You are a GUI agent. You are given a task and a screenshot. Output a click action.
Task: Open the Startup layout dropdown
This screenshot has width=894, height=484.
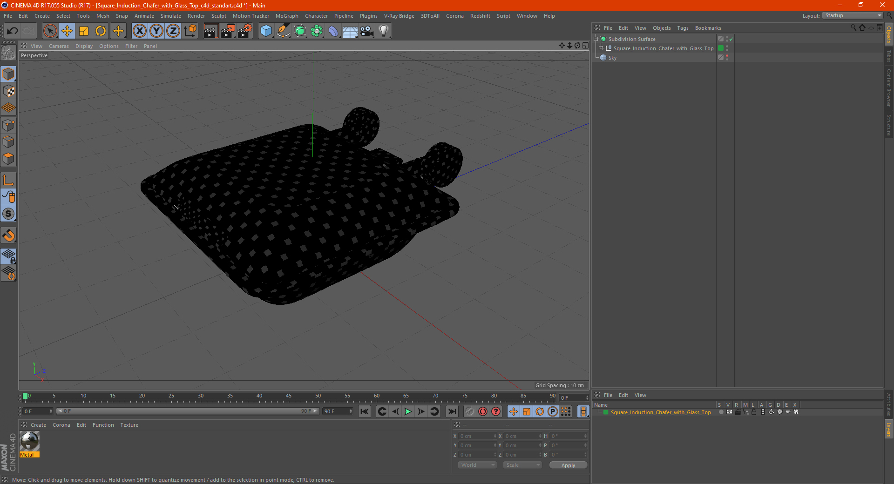tap(853, 15)
